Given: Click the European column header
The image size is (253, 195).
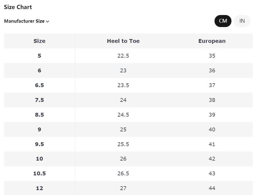Looking at the screenshot, I should (x=212, y=41).
